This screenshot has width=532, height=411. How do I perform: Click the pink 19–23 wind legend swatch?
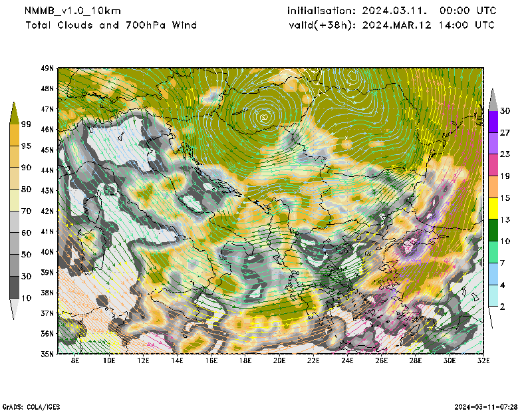coord(493,165)
